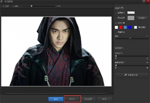Choose the white color swatch

coord(116,27)
